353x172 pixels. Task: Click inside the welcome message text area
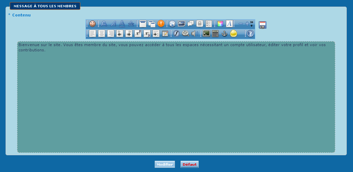pos(176,98)
